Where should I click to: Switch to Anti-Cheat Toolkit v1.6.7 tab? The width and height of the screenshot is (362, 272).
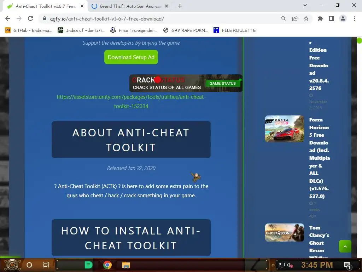coord(45,6)
